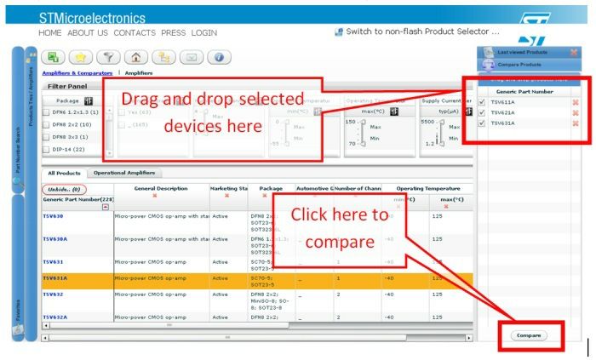Hide the General Description column via red x

pyautogui.click(x=155, y=196)
